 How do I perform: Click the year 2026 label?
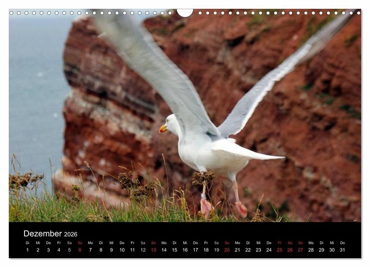(x=71, y=235)
